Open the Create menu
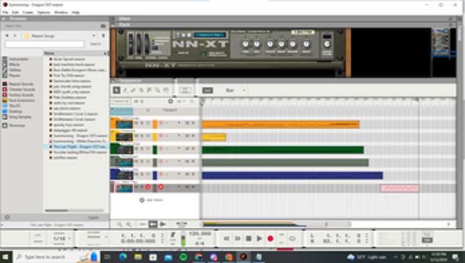This screenshot has height=263, width=465. (x=28, y=12)
